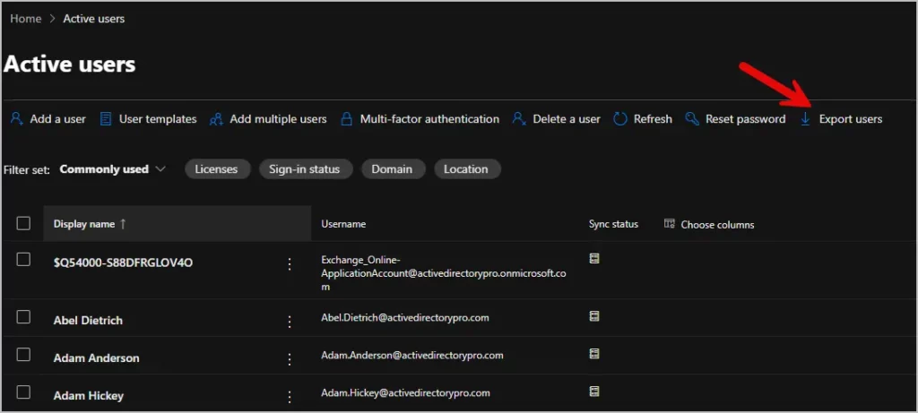Tick the select-all checkbox in header row

pos(23,223)
